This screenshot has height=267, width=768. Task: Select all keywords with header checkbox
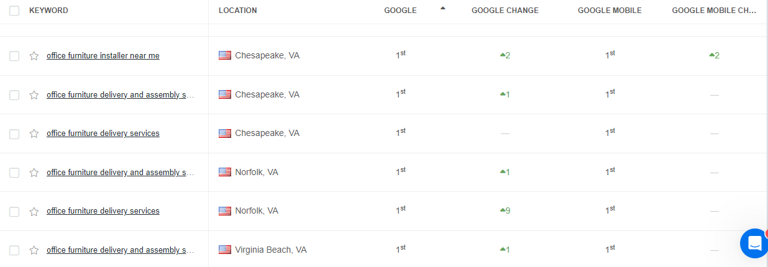point(14,11)
